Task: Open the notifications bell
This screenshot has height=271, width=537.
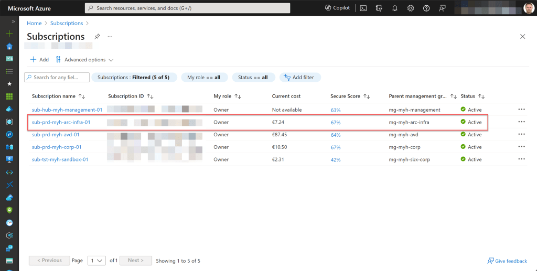Action: [x=395, y=8]
